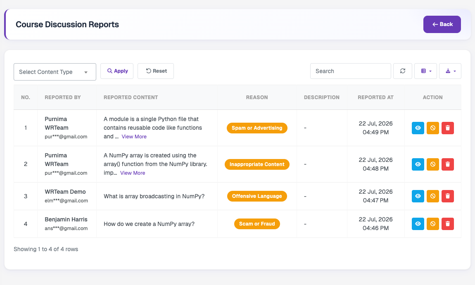Click the email ans***@gmail.com
This screenshot has height=285, width=475.
(x=66, y=228)
